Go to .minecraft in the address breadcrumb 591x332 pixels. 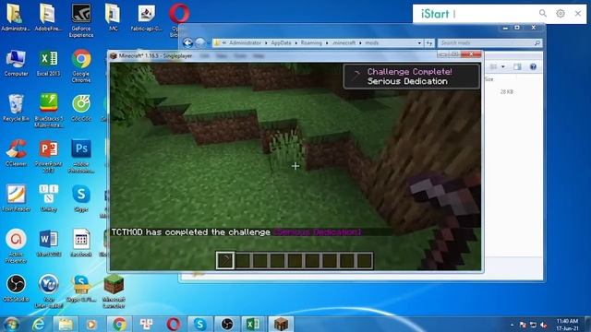pyautogui.click(x=344, y=43)
